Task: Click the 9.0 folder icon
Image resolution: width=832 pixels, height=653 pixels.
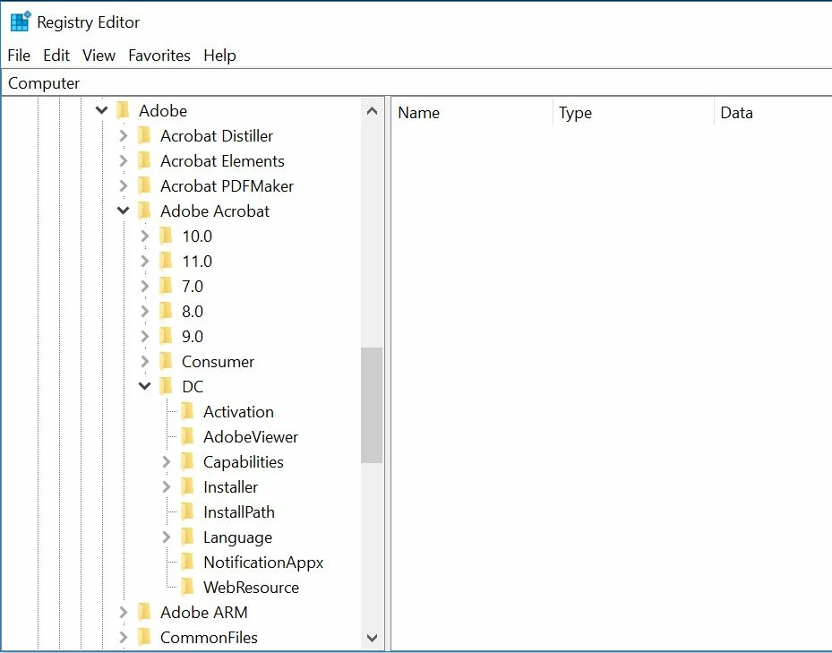Action: click(167, 337)
